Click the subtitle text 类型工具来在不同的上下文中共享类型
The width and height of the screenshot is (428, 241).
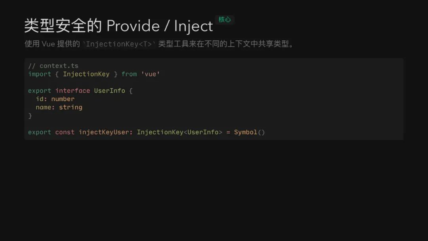coord(223,44)
